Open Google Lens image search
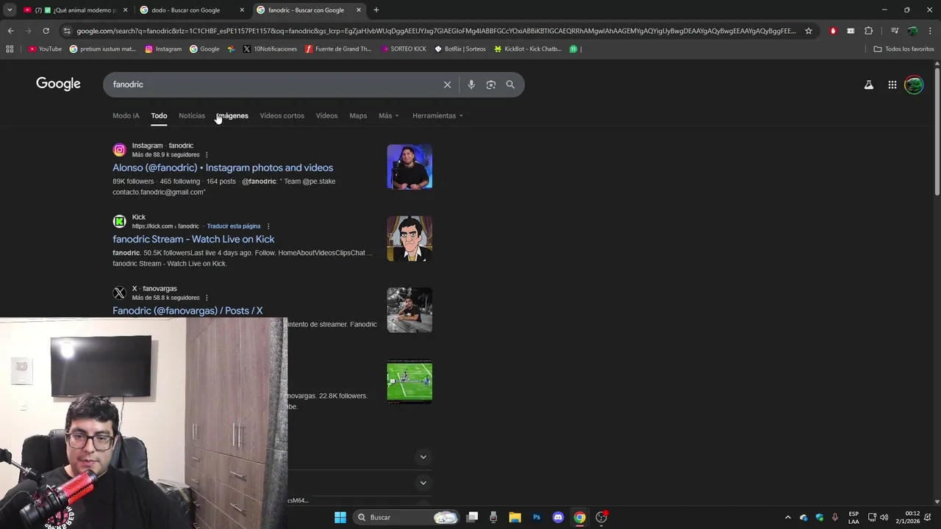Image resolution: width=941 pixels, height=529 pixels. coord(491,84)
